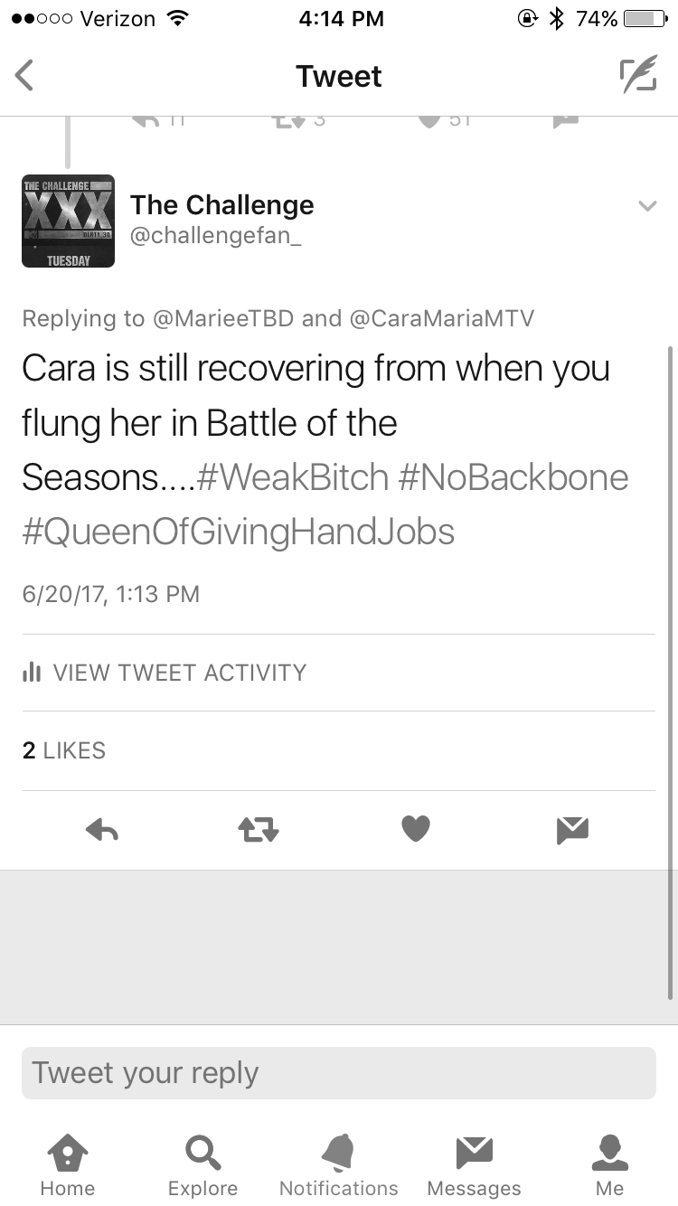The height and width of the screenshot is (1206, 678).
Task: Like the tweet with heart icon
Action: coord(416,829)
